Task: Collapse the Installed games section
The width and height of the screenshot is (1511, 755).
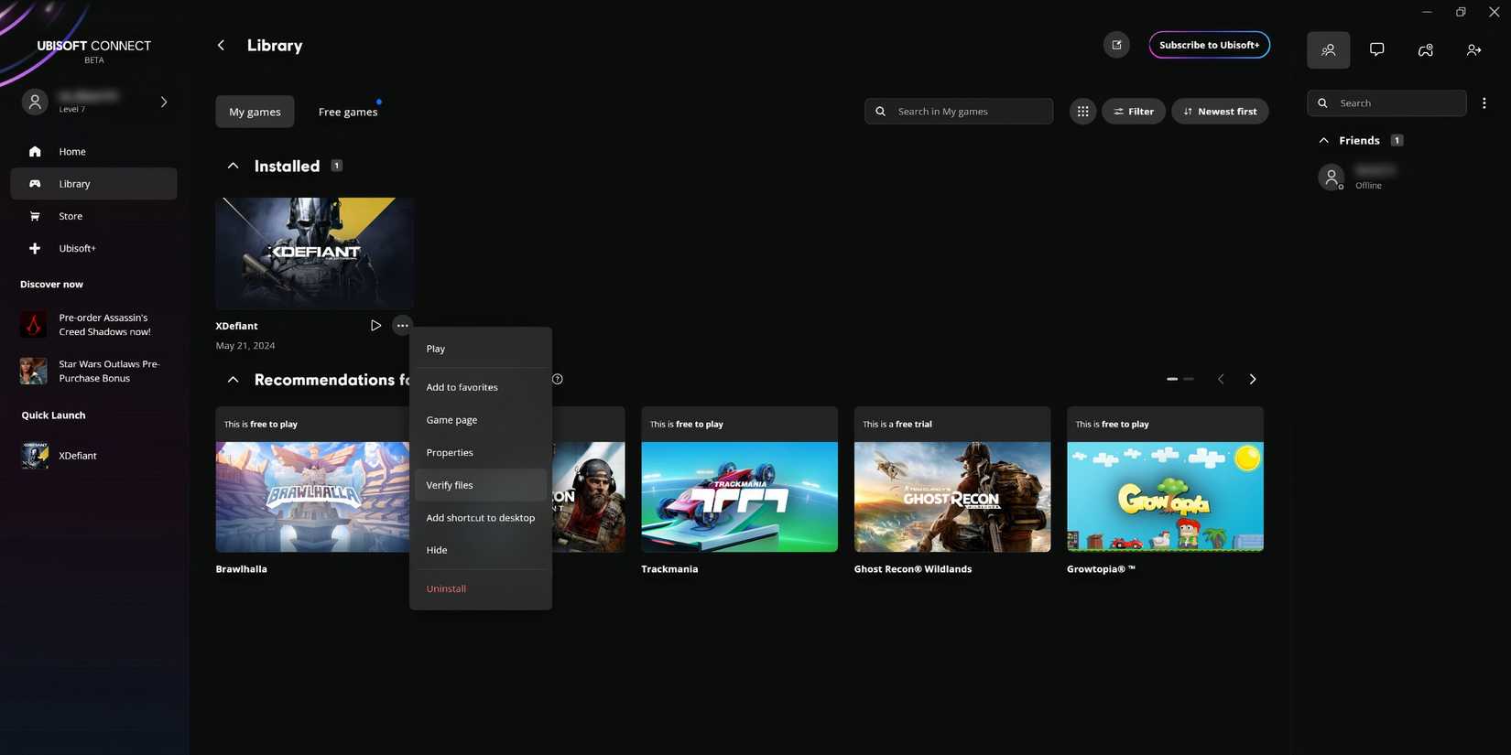Action: (x=234, y=166)
